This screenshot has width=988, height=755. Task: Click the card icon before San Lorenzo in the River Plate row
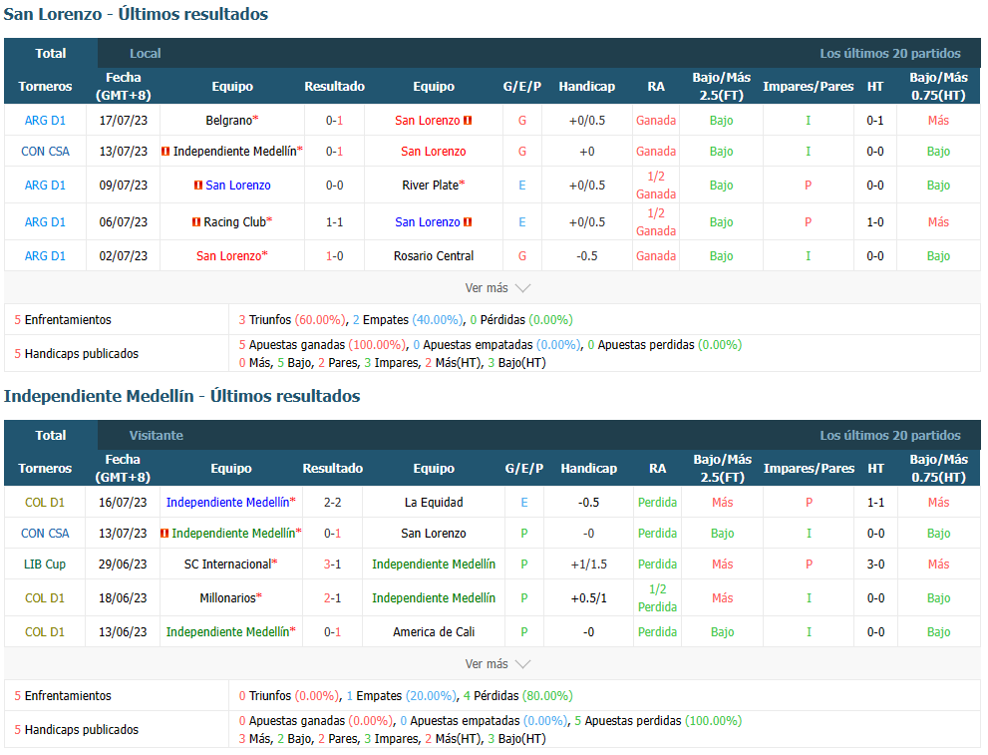pyautogui.click(x=198, y=186)
